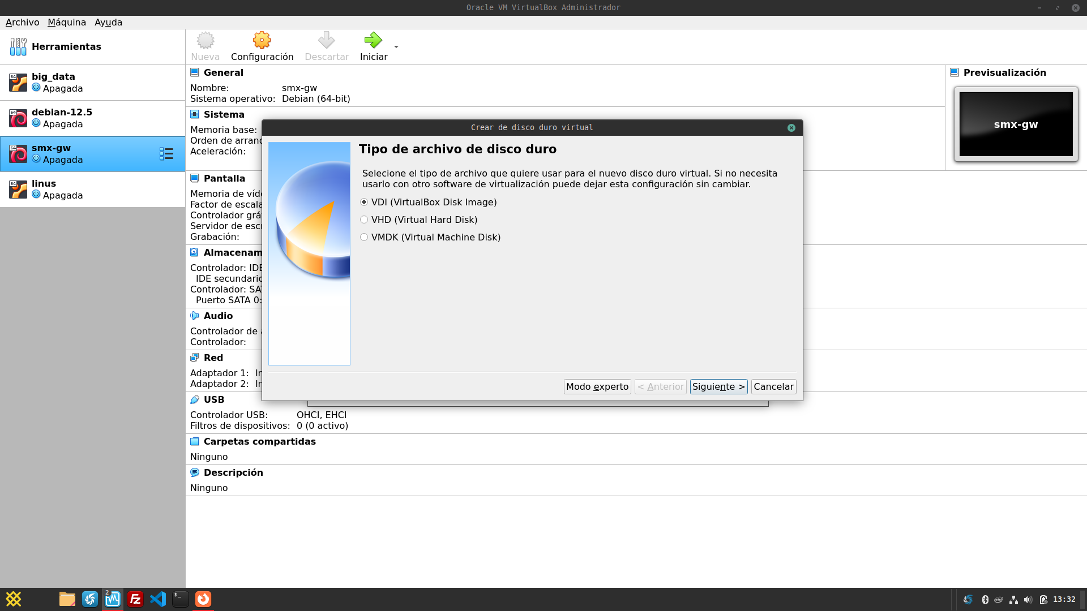
Task: Select the debian-12.5 virtual machine
Action: click(93, 118)
